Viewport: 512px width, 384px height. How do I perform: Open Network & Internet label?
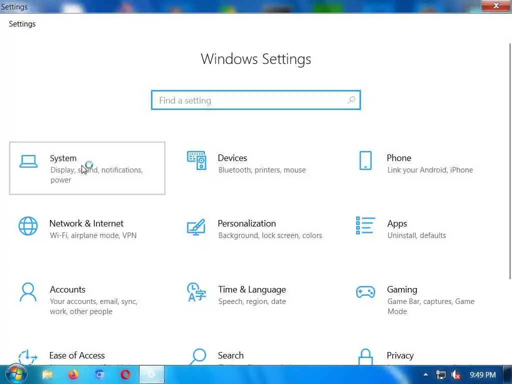tap(86, 223)
